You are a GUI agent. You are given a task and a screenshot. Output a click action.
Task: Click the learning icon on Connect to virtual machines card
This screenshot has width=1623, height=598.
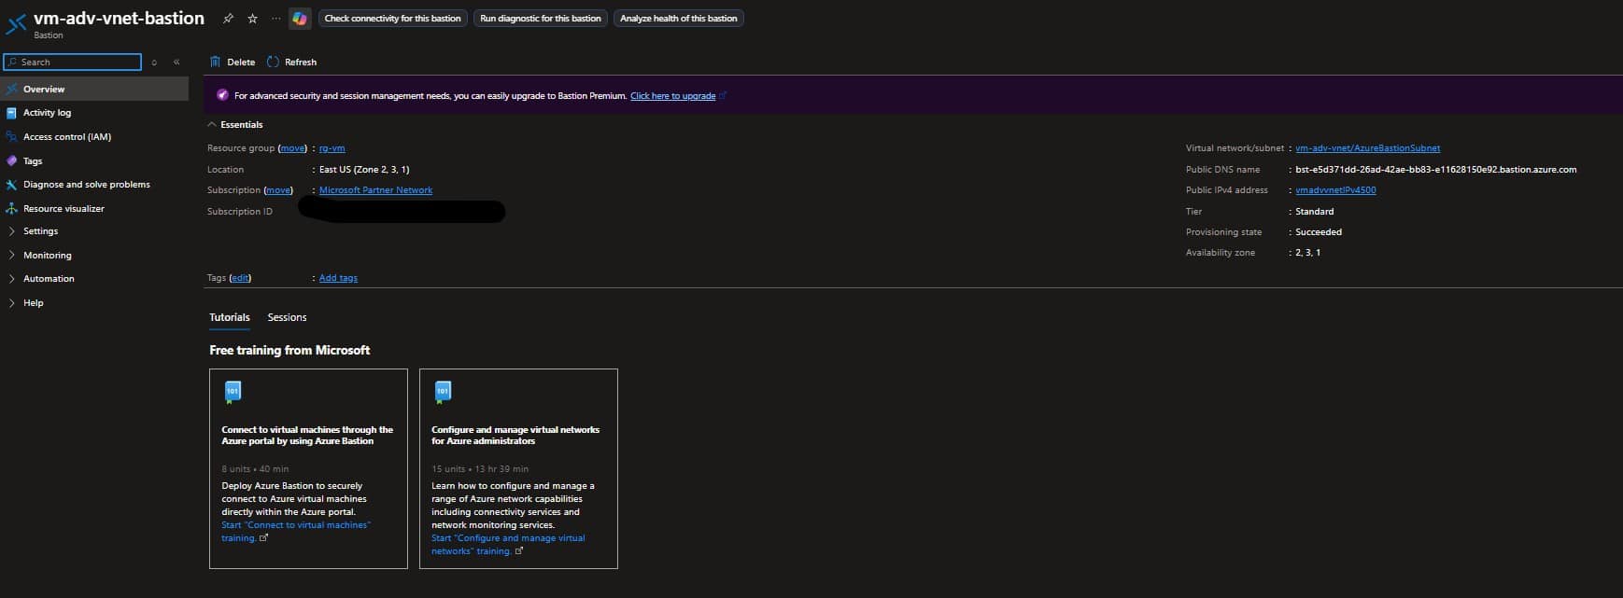[x=233, y=392]
